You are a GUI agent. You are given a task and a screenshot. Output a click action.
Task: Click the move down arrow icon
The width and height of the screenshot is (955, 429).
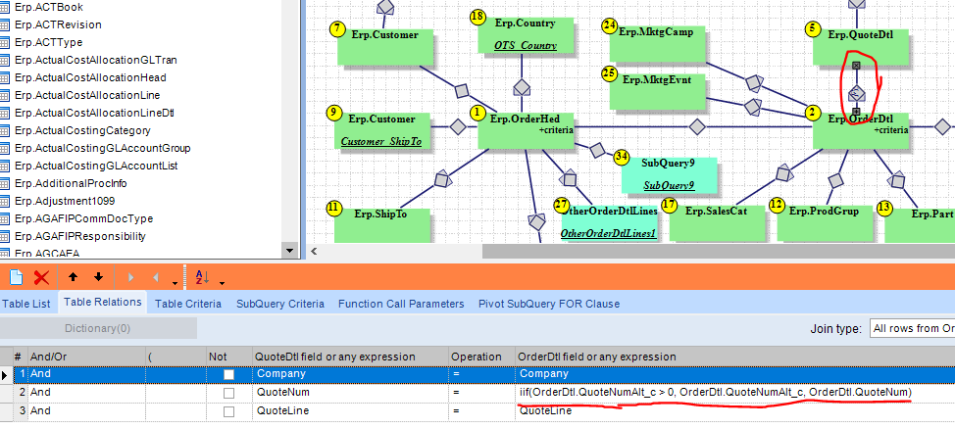tap(99, 277)
